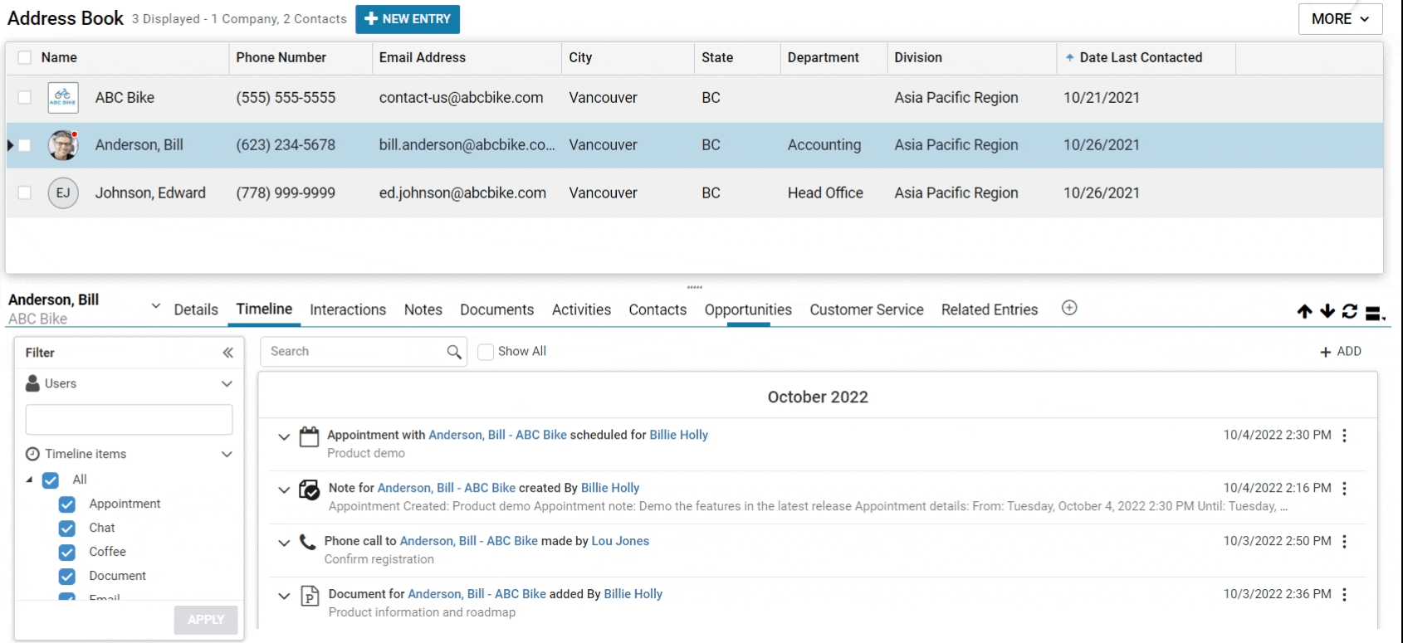The image size is (1403, 643).
Task: Open the options menu for the Phone call entry
Action: coord(1344,542)
